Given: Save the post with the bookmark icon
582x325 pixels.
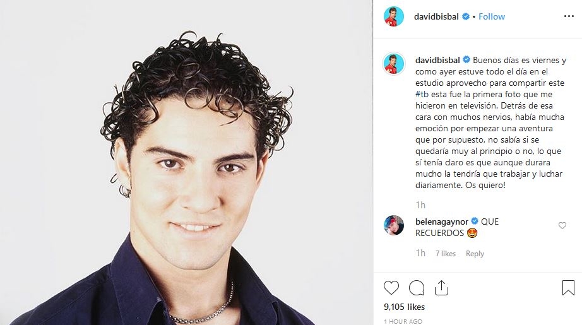Looking at the screenshot, I should pos(568,288).
